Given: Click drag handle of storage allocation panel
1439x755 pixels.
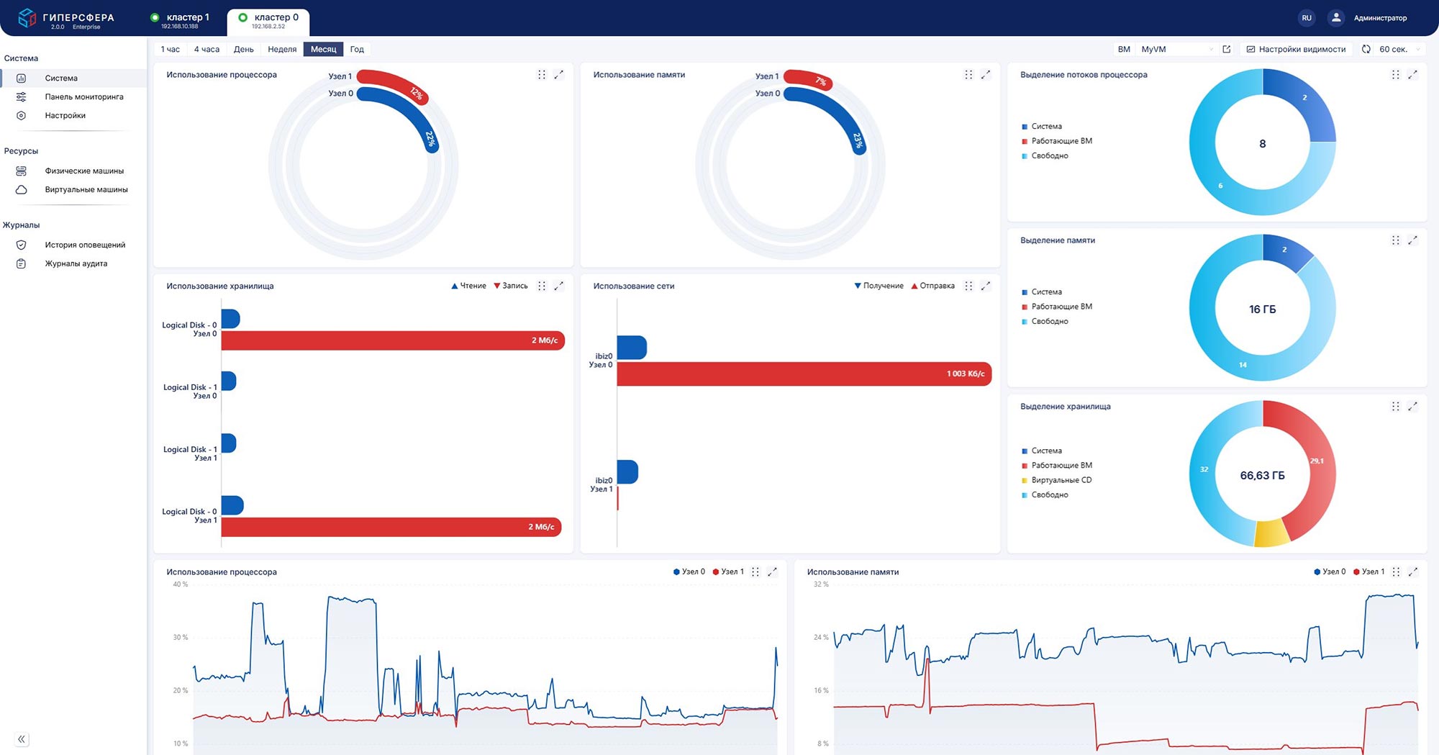Looking at the screenshot, I should 1395,407.
